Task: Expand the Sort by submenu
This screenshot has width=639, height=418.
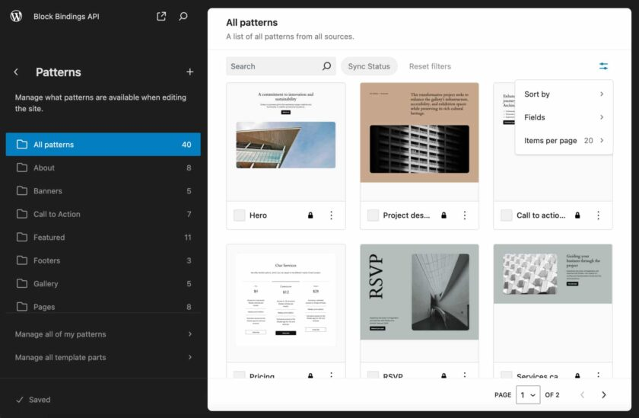Action: click(564, 94)
